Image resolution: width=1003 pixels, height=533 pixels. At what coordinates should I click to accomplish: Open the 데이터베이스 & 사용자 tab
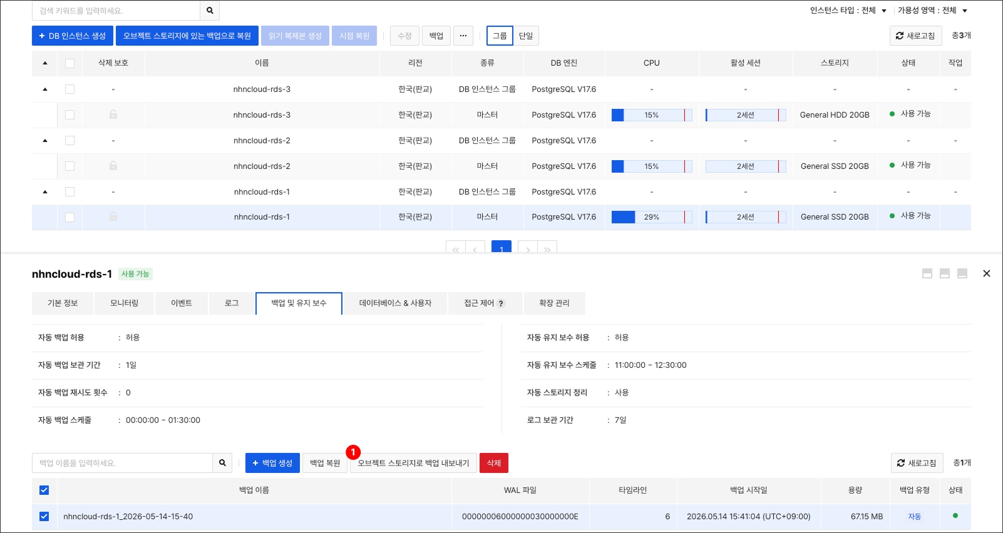[x=395, y=303]
